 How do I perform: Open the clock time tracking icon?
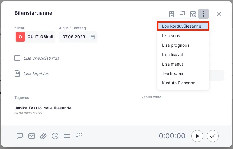(55, 136)
